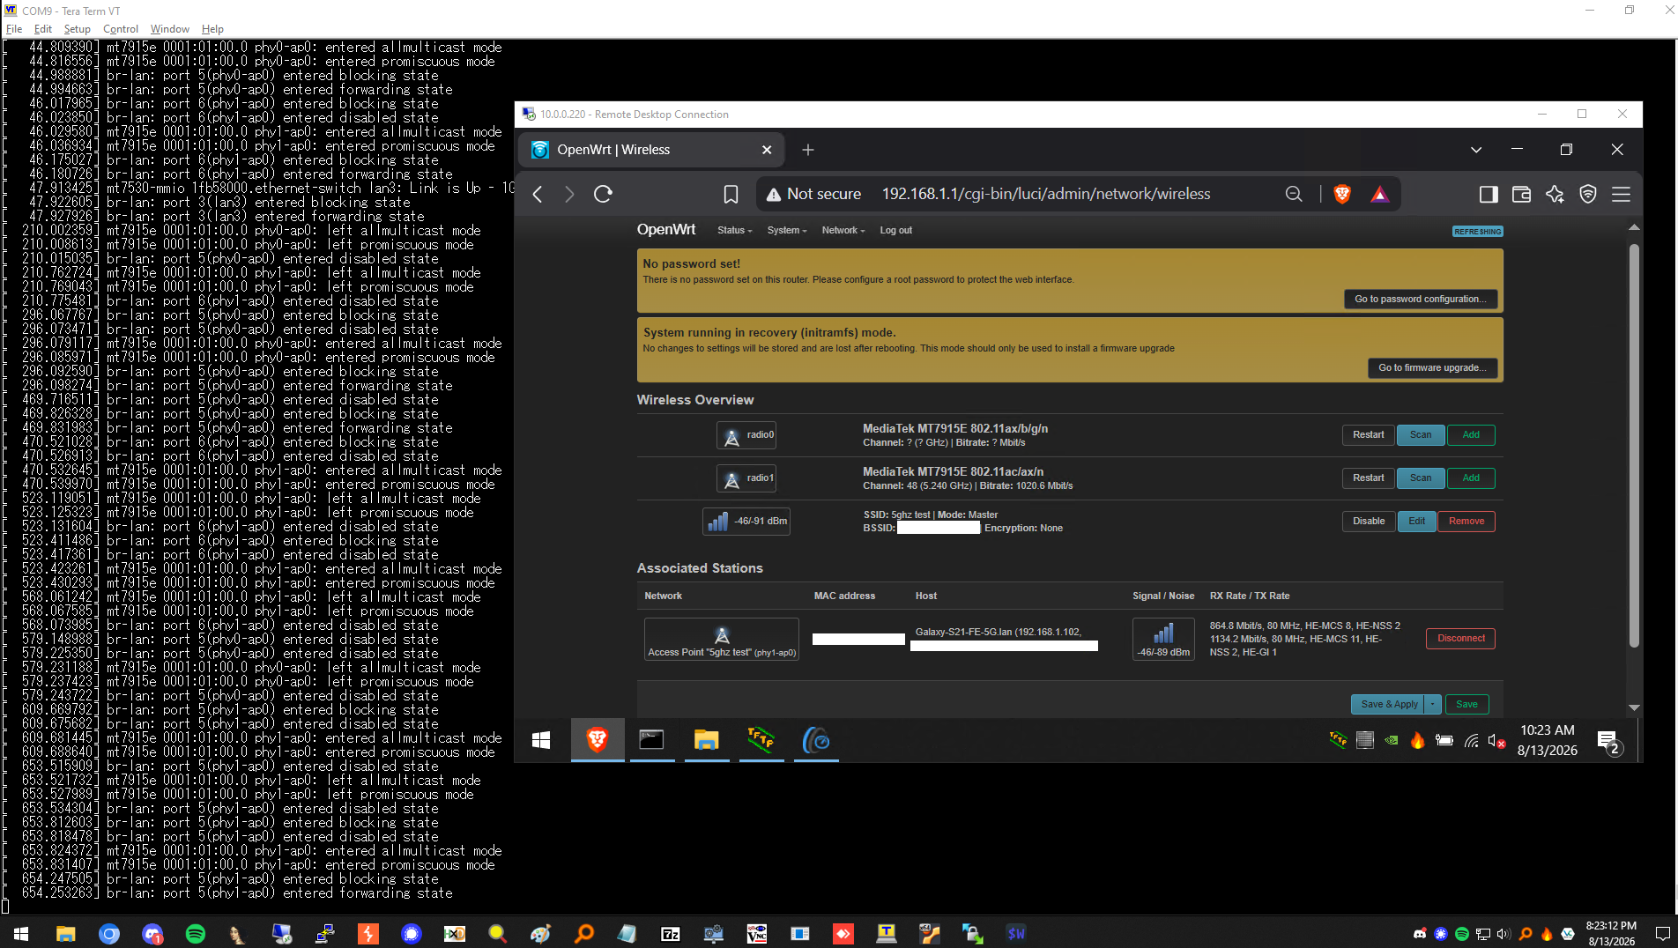Expand the Status dropdown menu
The width and height of the screenshot is (1678, 948).
[x=735, y=231]
